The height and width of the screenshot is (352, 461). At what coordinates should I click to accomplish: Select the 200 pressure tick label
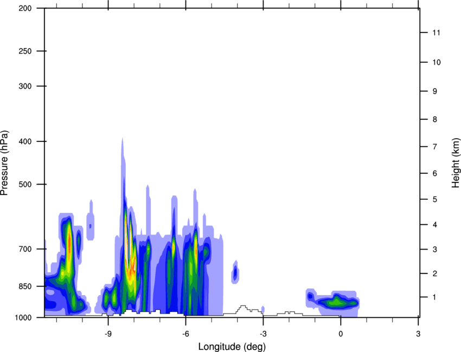pos(25,8)
